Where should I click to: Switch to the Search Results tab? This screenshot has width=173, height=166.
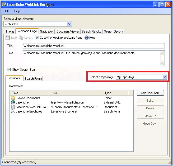[91, 32]
